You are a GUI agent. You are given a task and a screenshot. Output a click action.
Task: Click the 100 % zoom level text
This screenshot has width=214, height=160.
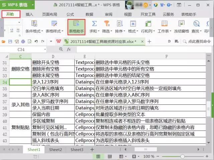coord(149,156)
